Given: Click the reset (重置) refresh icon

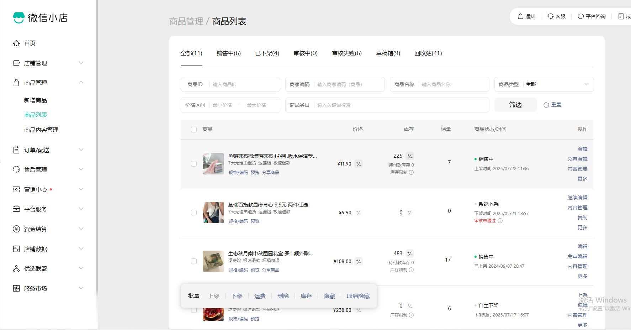Looking at the screenshot, I should coord(546,105).
